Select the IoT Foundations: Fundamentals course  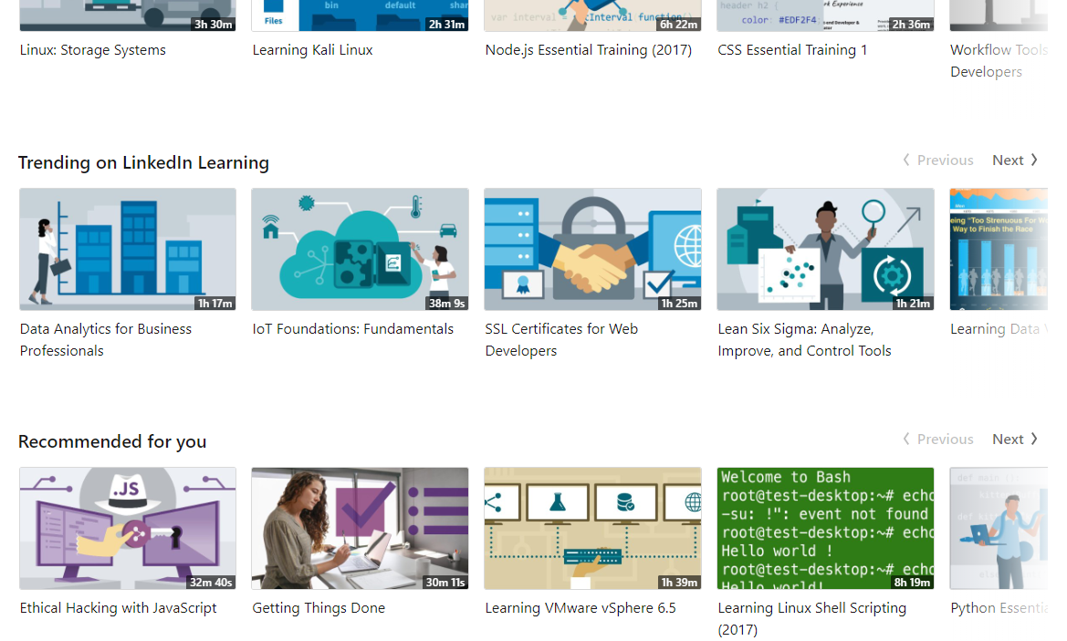pos(353,328)
